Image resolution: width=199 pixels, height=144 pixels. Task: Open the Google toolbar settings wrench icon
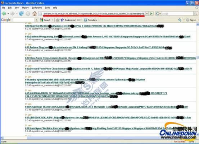180,20
